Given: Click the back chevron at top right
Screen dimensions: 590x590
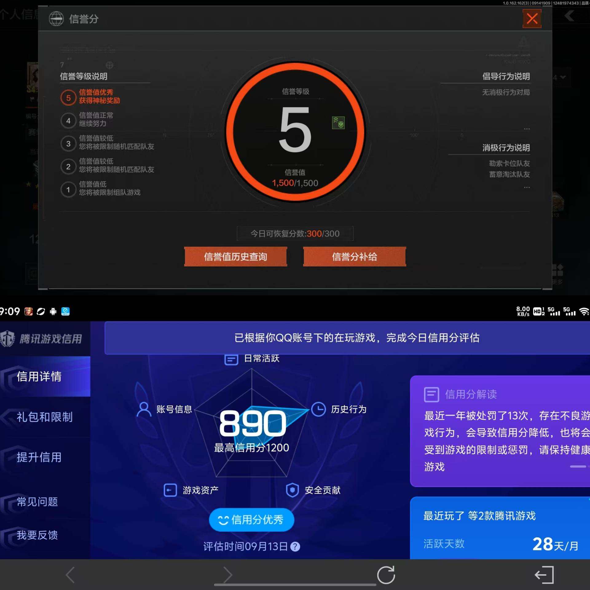Looking at the screenshot, I should [568, 16].
